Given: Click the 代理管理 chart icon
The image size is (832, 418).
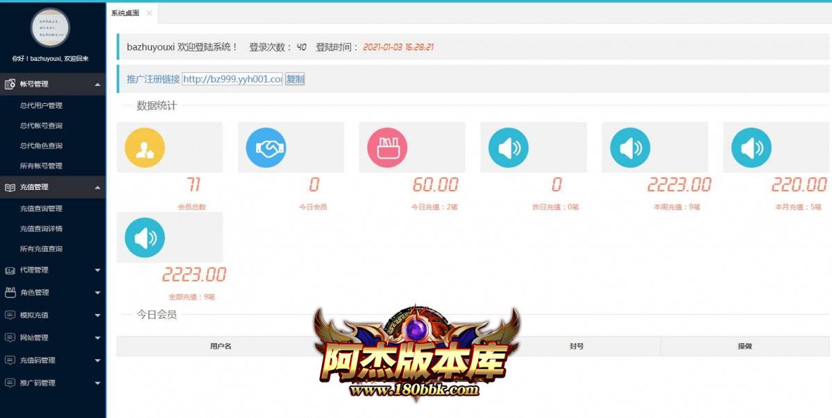Looking at the screenshot, I should point(10,270).
